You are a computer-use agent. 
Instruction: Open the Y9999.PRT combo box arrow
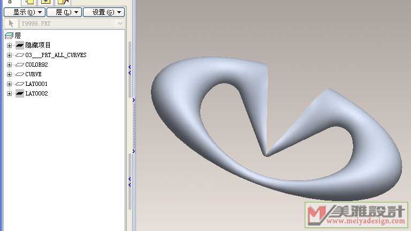[x=120, y=23]
